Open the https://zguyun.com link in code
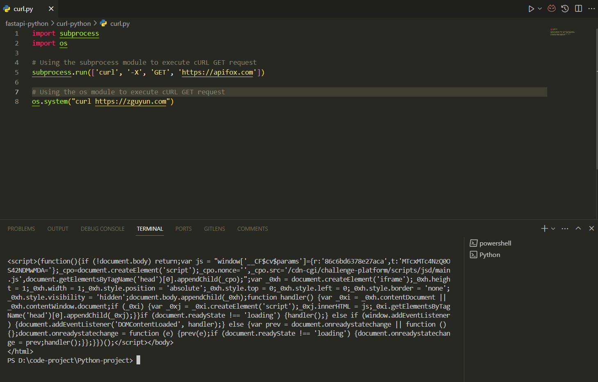 (x=131, y=102)
